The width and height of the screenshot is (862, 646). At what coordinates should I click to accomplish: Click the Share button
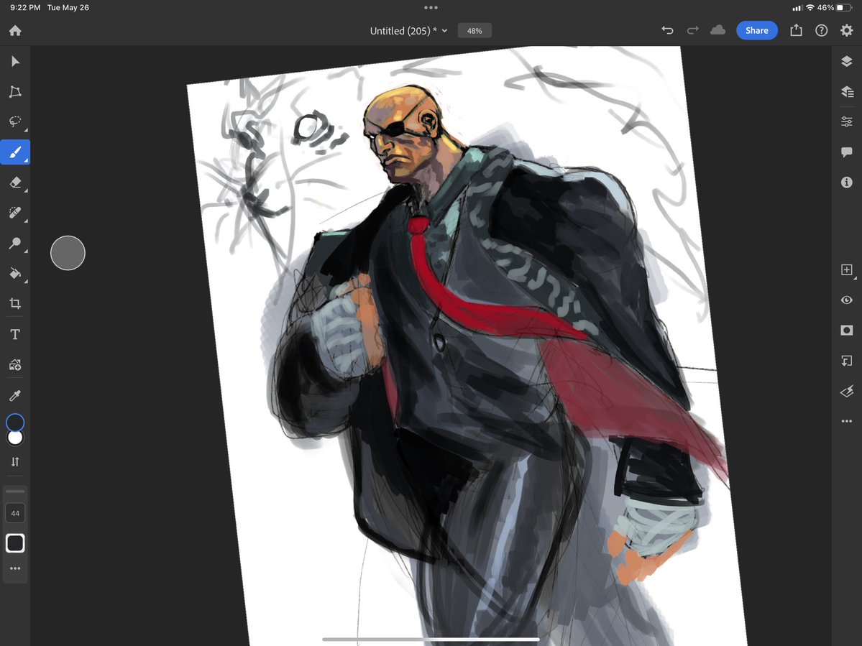click(756, 30)
